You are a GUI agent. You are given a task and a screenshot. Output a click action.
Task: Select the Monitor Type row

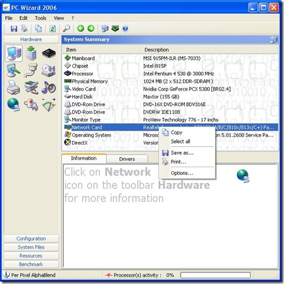click(170, 119)
